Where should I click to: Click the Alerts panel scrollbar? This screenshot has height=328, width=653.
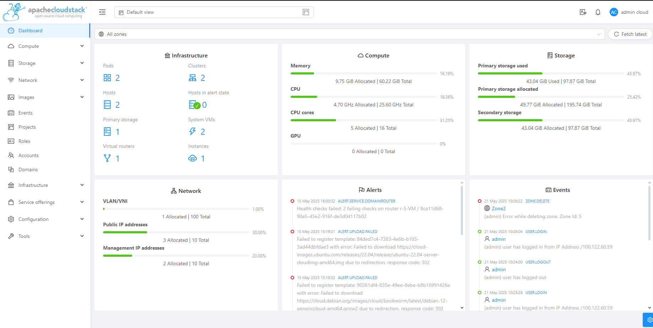pyautogui.click(x=462, y=211)
